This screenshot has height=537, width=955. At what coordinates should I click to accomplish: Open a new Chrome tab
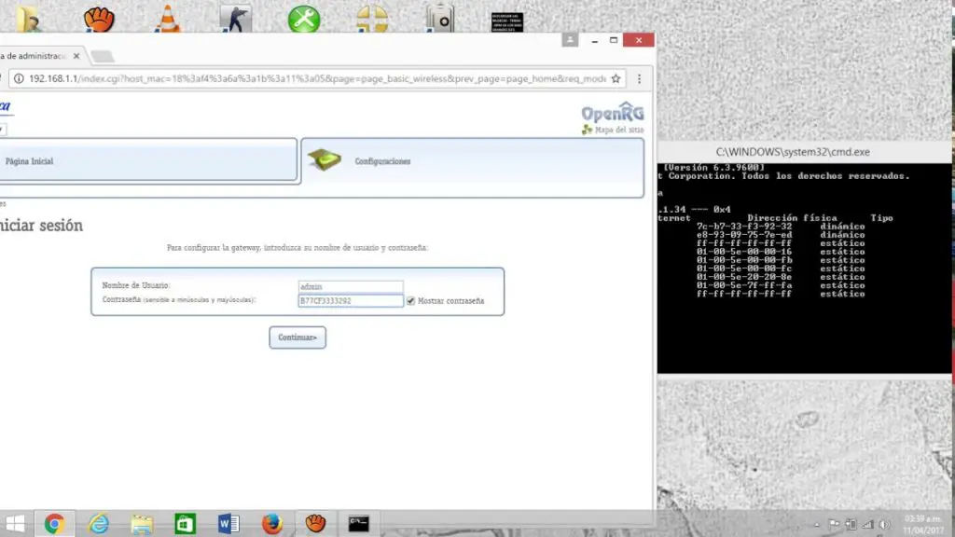(x=103, y=56)
